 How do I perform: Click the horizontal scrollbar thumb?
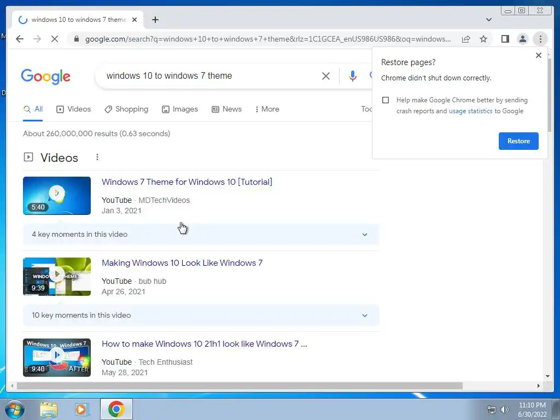(240, 386)
